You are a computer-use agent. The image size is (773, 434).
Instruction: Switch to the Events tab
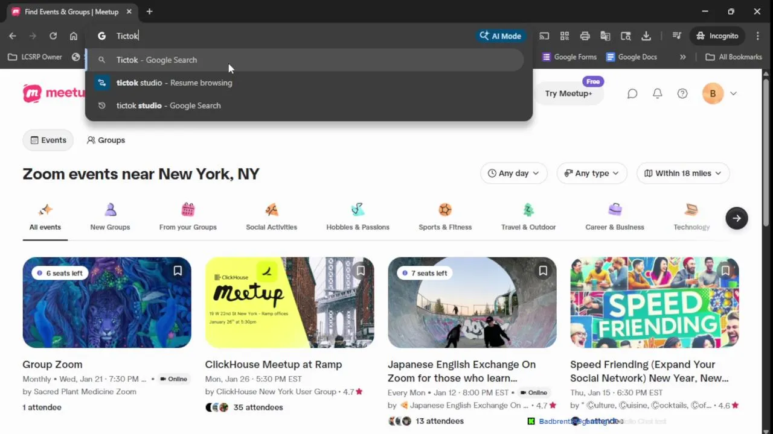coord(48,140)
